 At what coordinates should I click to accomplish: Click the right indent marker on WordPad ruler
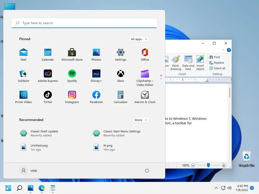pyautogui.click(x=207, y=80)
